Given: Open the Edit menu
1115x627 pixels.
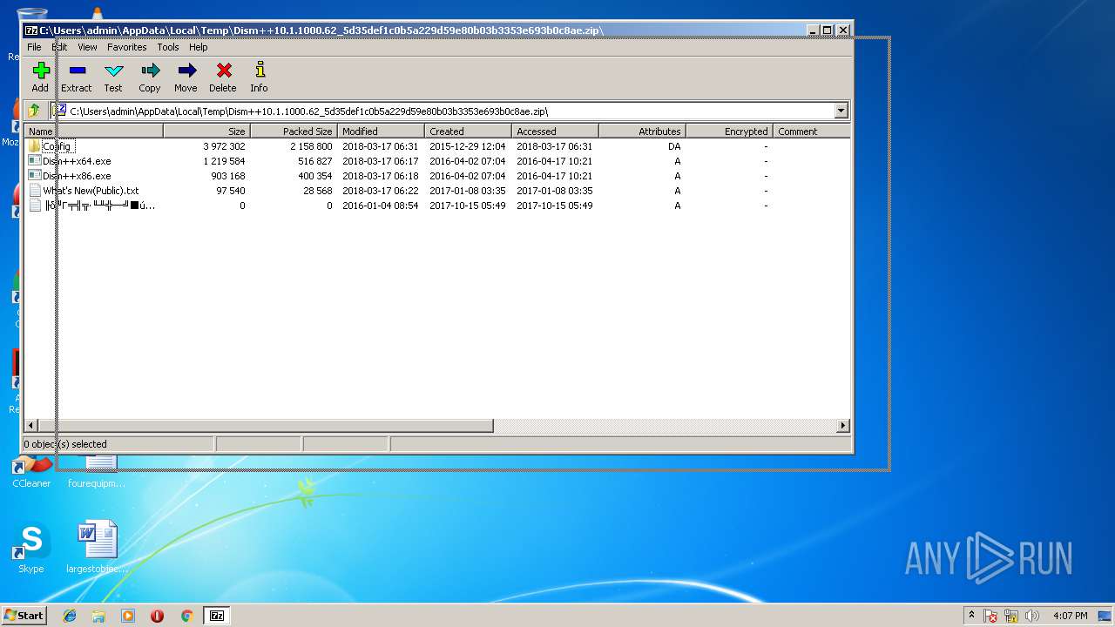Looking at the screenshot, I should click(x=59, y=47).
